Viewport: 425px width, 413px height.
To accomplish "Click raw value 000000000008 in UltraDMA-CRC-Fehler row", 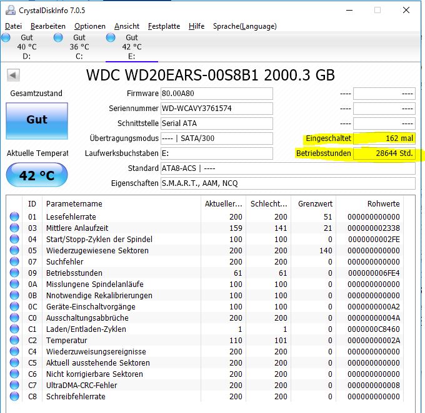I will (374, 385).
